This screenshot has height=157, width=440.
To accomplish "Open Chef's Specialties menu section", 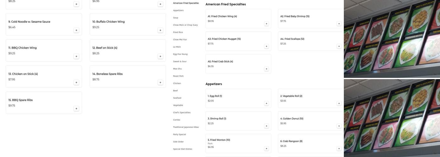I will coord(182,112).
